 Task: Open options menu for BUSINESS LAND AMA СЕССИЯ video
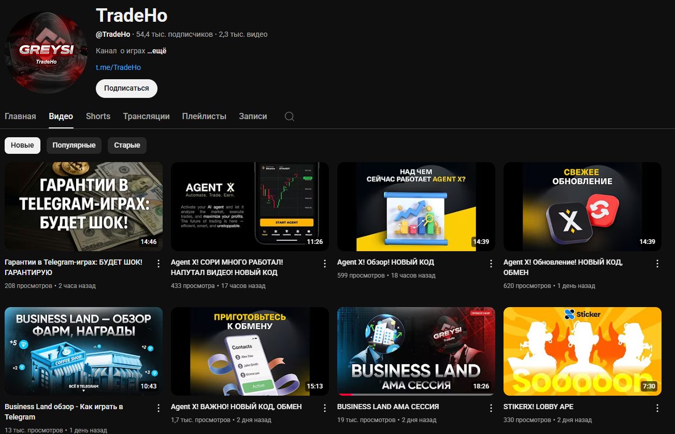click(x=491, y=408)
